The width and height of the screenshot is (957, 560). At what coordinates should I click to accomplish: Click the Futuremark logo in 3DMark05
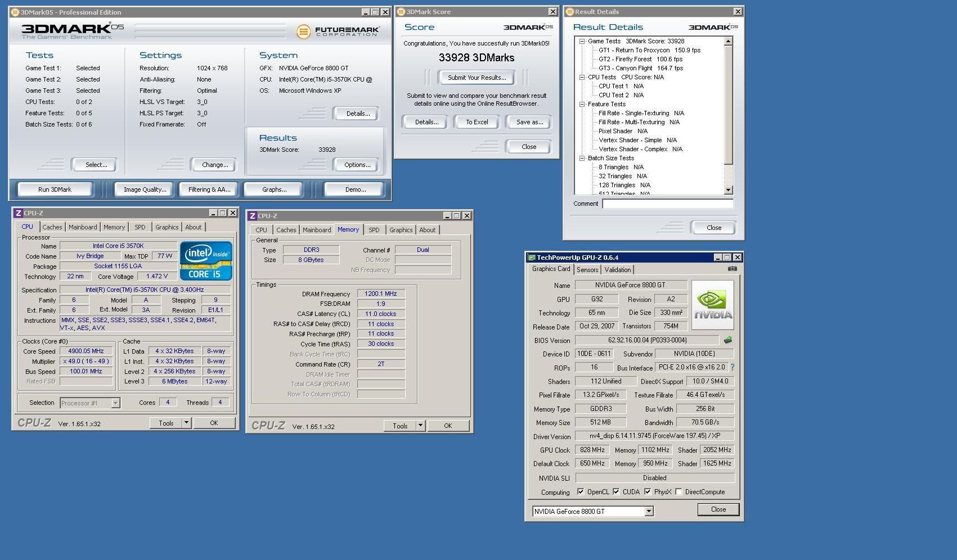click(x=338, y=31)
